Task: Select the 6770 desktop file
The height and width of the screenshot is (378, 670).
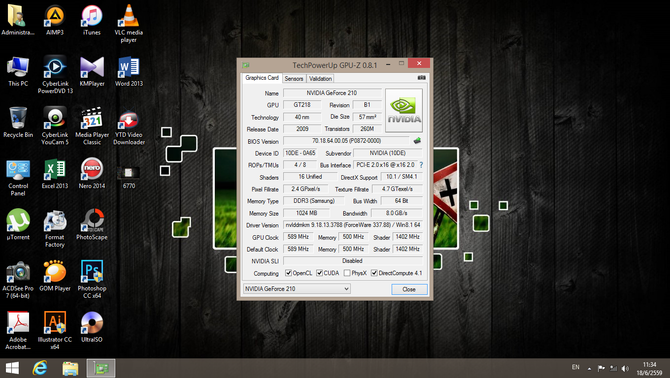Action: coord(129,176)
